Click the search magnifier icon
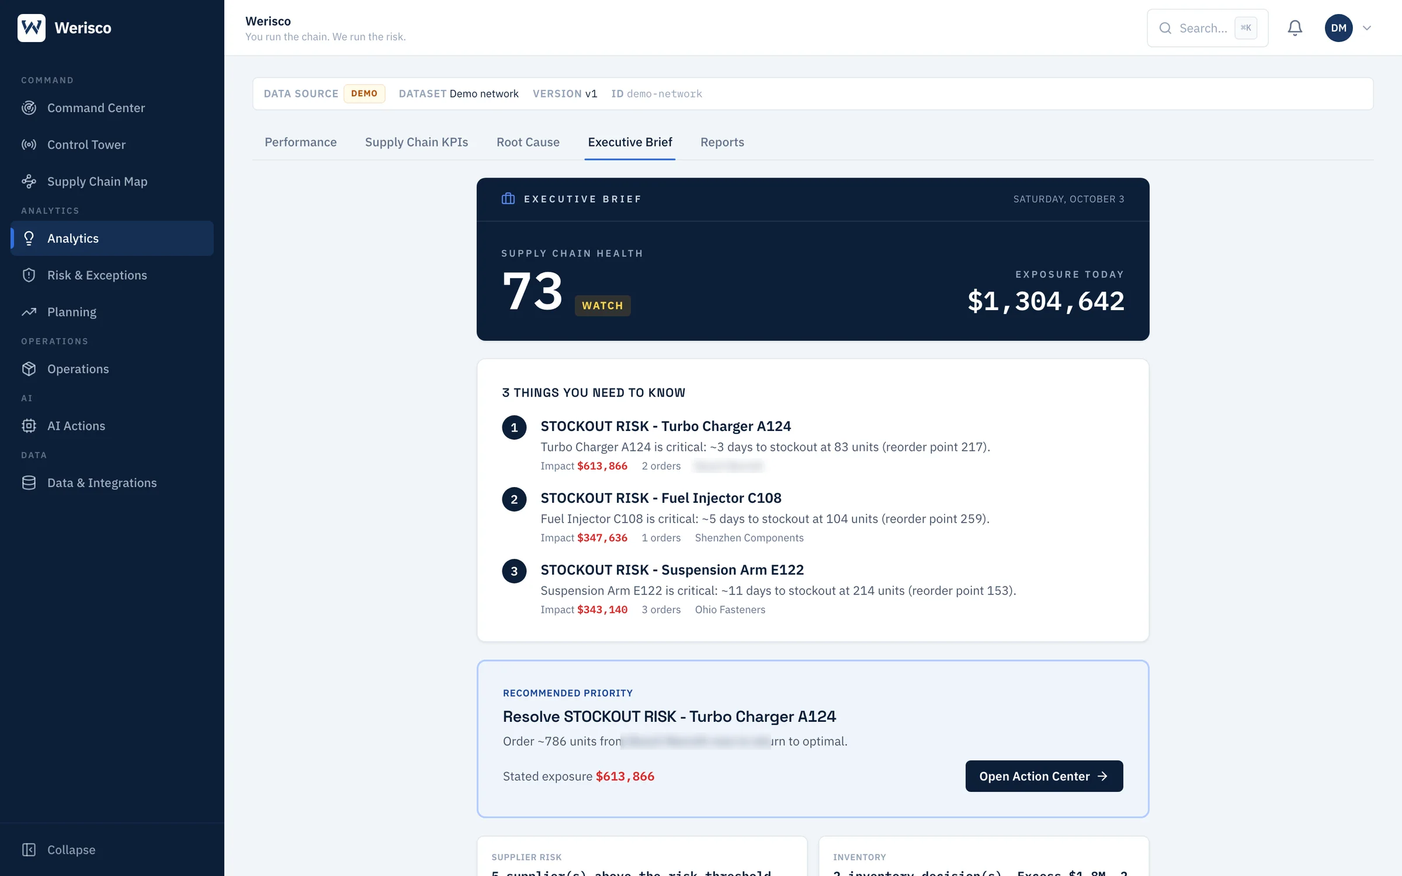 pyautogui.click(x=1165, y=28)
